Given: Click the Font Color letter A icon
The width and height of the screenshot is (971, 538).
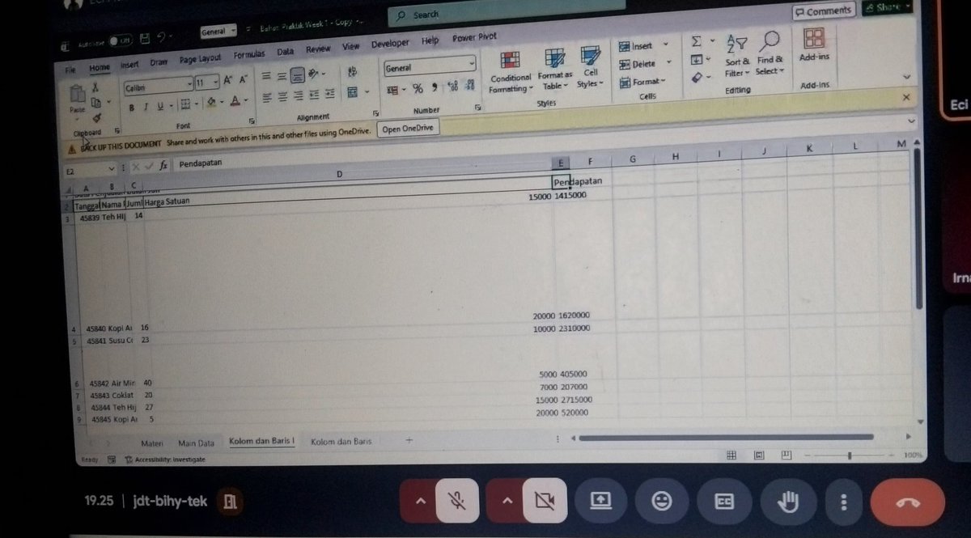Looking at the screenshot, I should click(x=235, y=101).
